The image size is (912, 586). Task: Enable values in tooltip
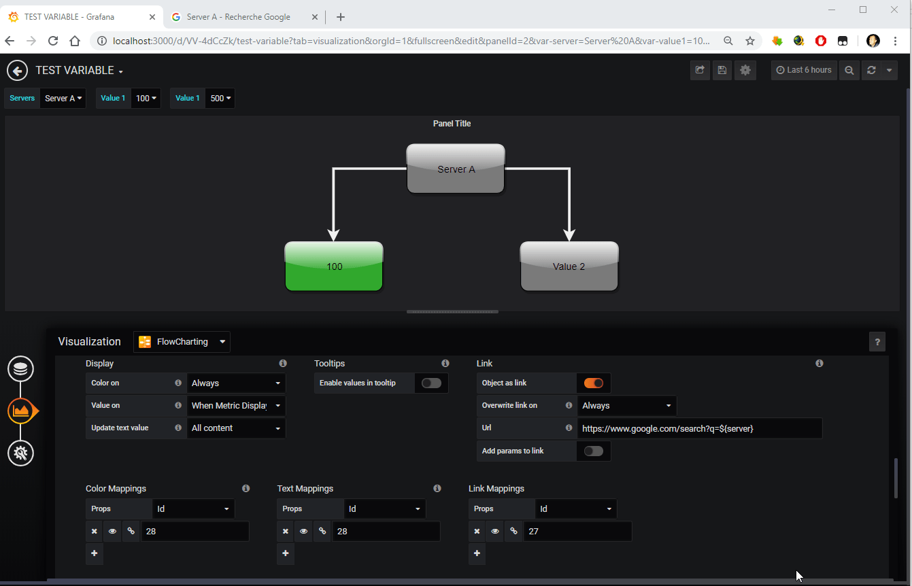coord(431,383)
